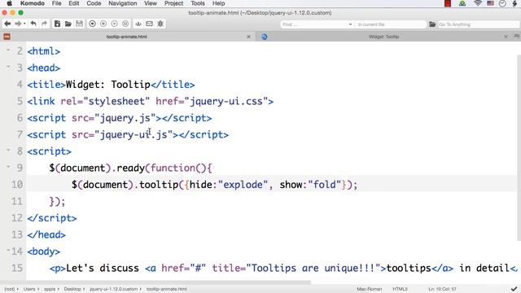This screenshot has width=521, height=293.
Task: Open the forward history dropdown arrow
Action: 24,24
